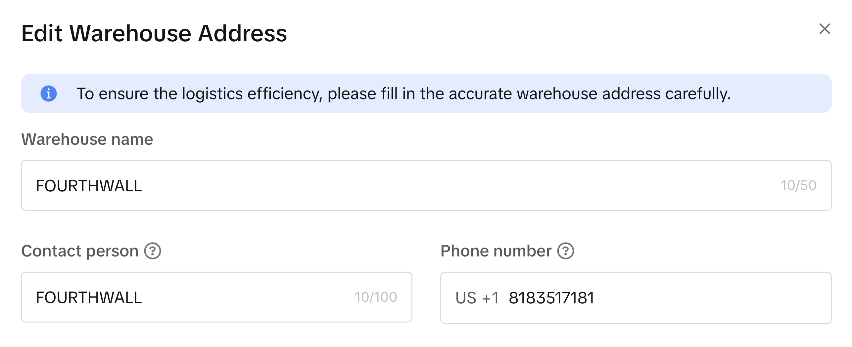Click the phone digits 8183517181
Screen dimensions: 852x347
(x=551, y=298)
